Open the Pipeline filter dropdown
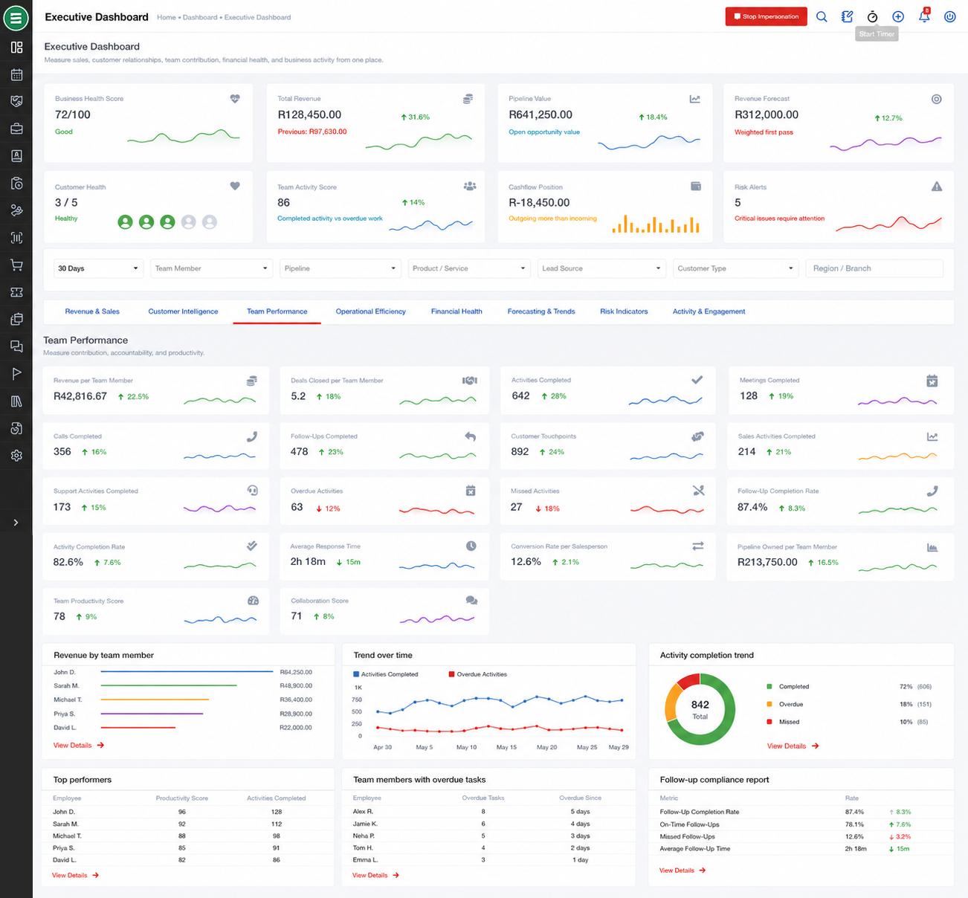Image resolution: width=968 pixels, height=898 pixels. pyautogui.click(x=341, y=268)
